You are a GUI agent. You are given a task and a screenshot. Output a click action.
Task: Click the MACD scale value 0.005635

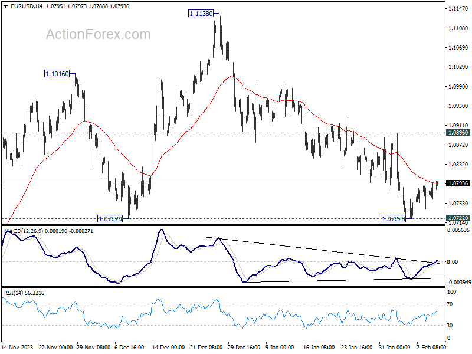pyautogui.click(x=458, y=230)
